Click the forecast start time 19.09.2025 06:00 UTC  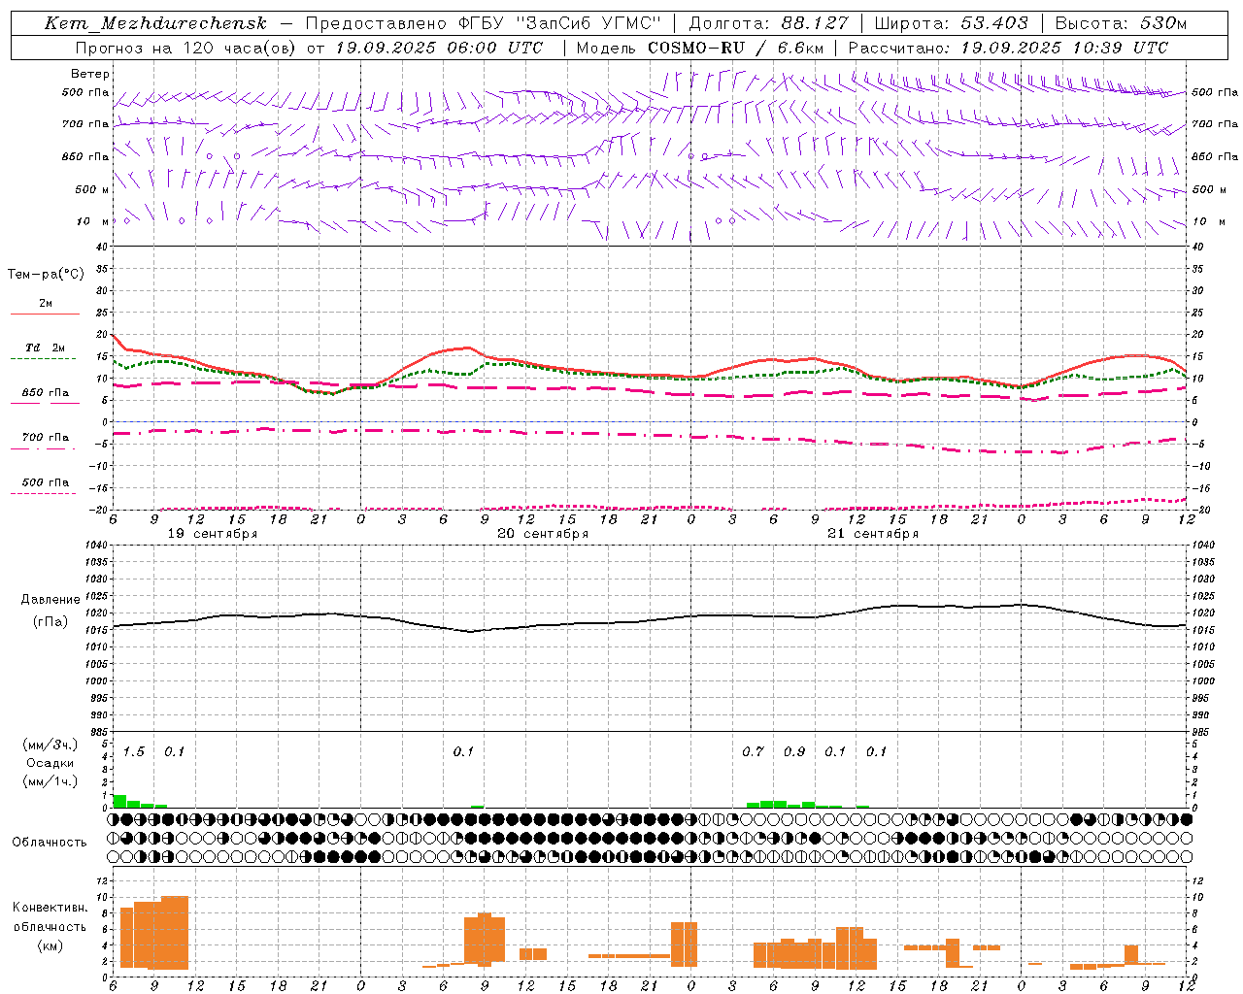coord(440,48)
